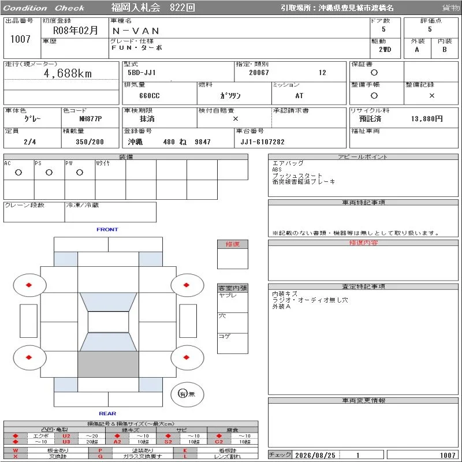This screenshot has height=462, width=462.
Task: Click the red X symbol in the legend
Action: (16, 456)
